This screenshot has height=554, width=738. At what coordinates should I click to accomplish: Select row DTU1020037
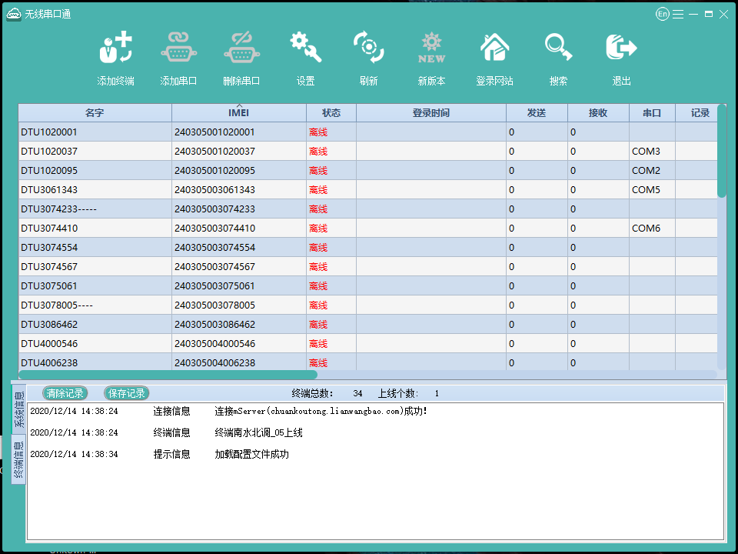368,152
